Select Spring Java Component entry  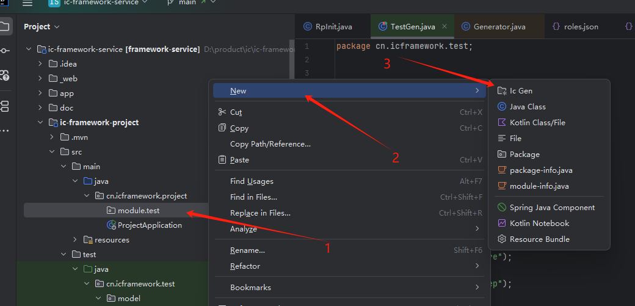click(552, 208)
